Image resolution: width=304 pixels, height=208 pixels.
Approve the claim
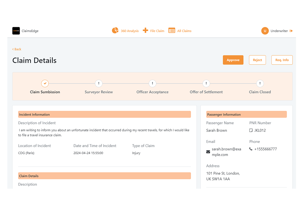pyautogui.click(x=233, y=60)
